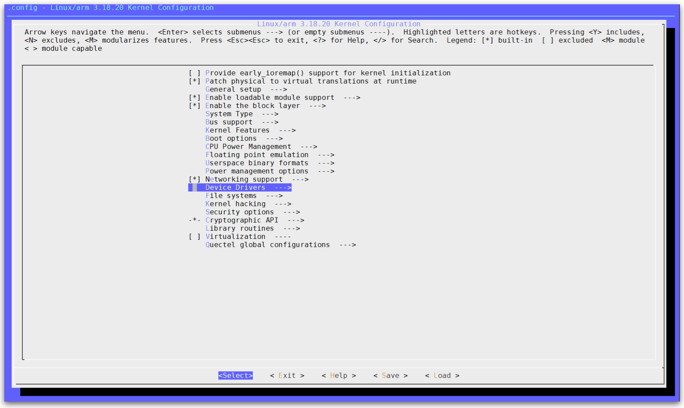The width and height of the screenshot is (684, 408).
Task: Click arrow after Enable loadable module support
Action: tap(352, 98)
